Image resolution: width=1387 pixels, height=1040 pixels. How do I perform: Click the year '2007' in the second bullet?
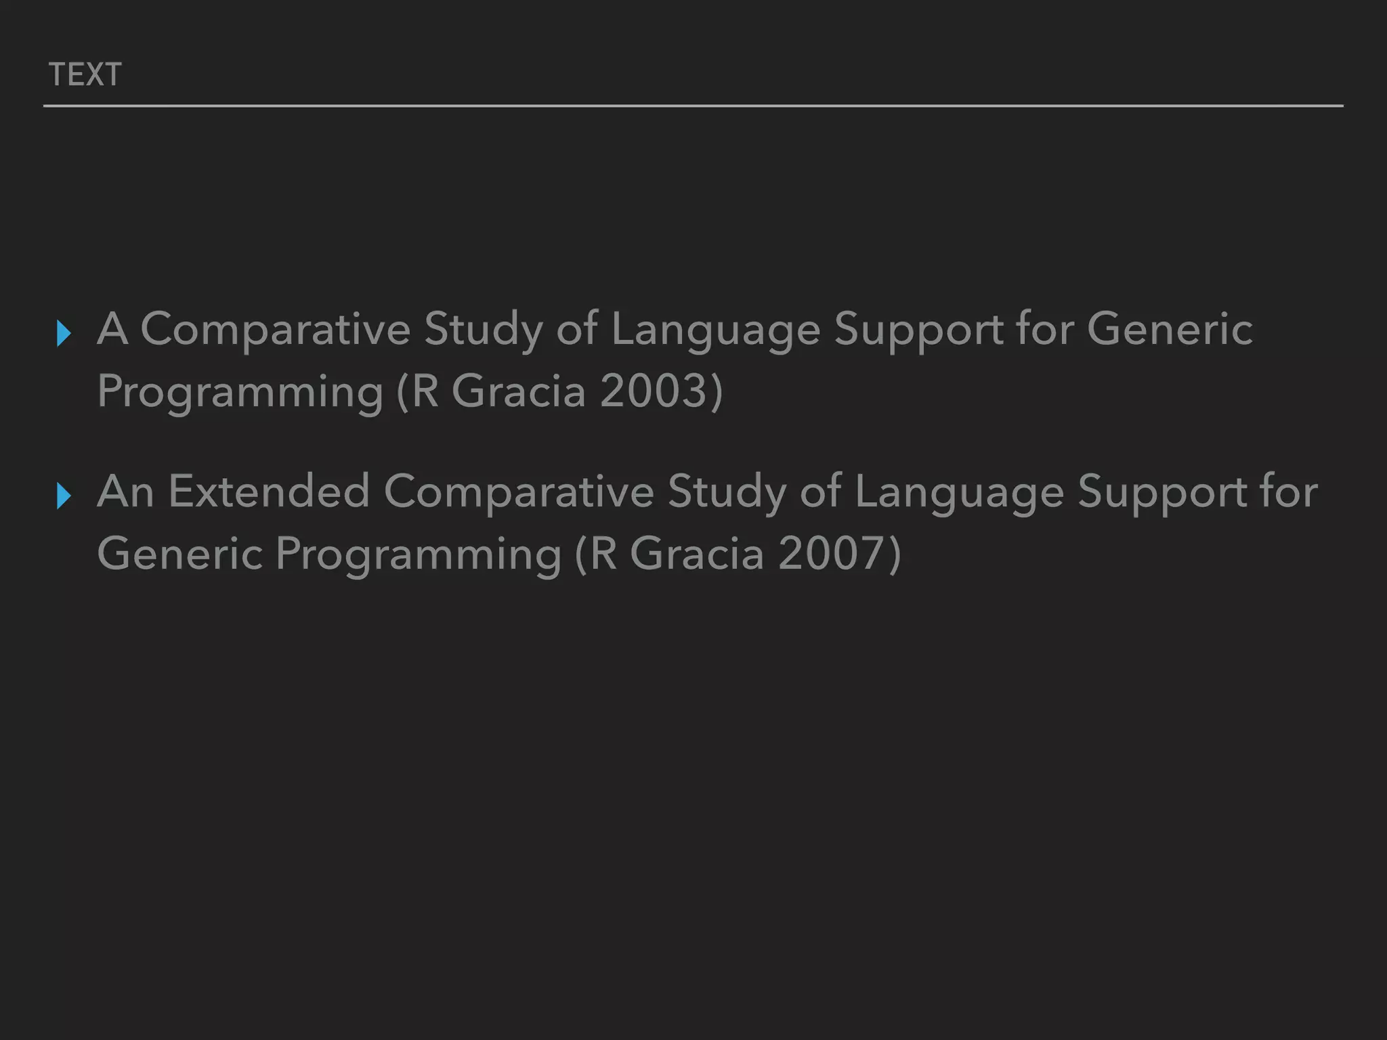(x=831, y=554)
